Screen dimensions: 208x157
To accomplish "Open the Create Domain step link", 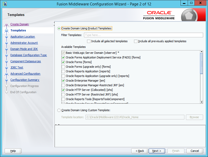I will 20,24.
